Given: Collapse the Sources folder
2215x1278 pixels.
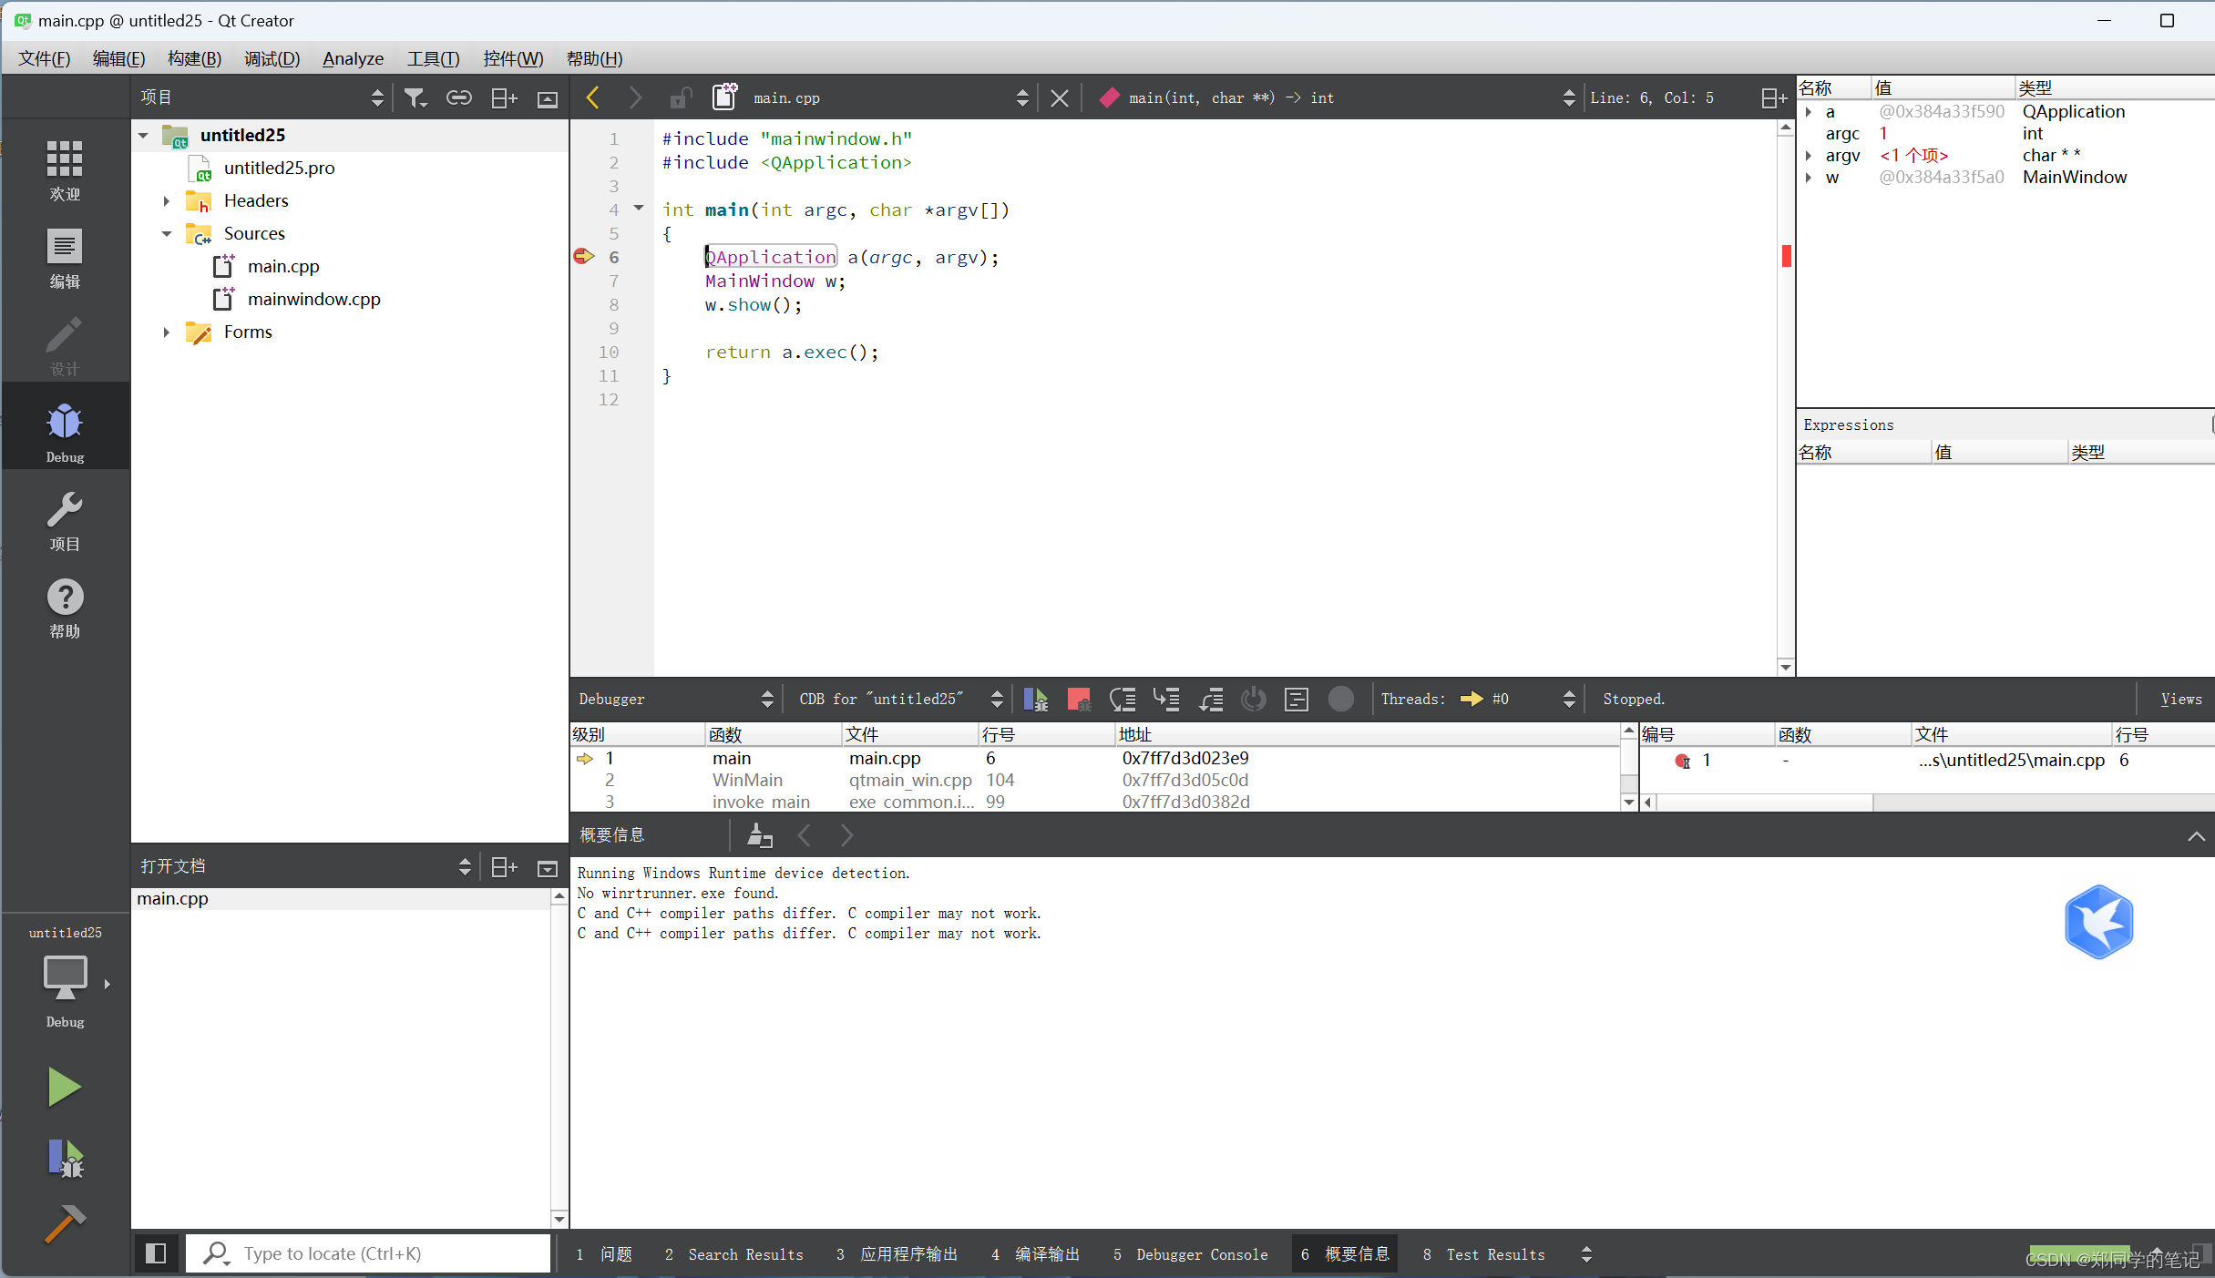Looking at the screenshot, I should coord(167,233).
